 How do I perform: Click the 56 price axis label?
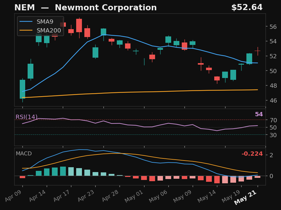[x=273, y=27]
